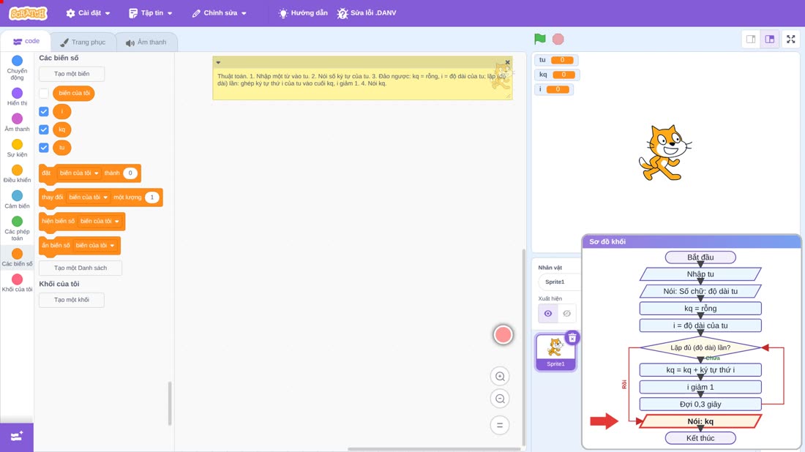Open the Chỉnh sửa dropdown menu
The height and width of the screenshot is (452, 805).
[220, 13]
